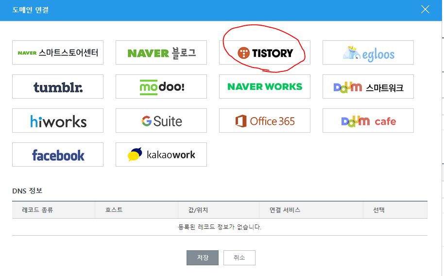The width and height of the screenshot is (444, 276).
Task: Choose the NAVER 블로그 service tile
Action: click(161, 52)
